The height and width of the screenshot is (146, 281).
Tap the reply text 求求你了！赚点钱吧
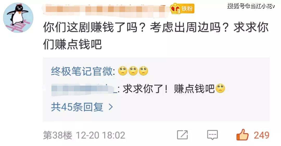point(169,89)
